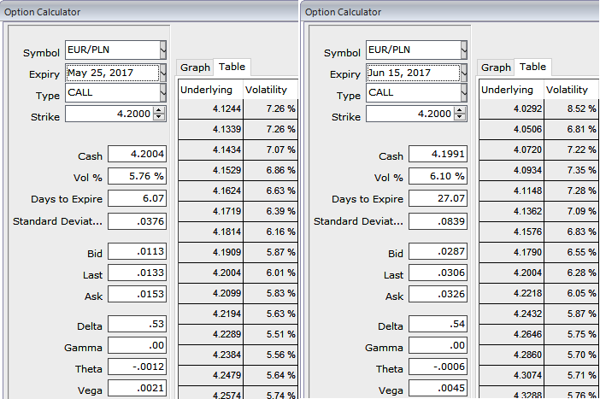
Task: Click the Cash field showing 4.1991
Action: pos(438,154)
